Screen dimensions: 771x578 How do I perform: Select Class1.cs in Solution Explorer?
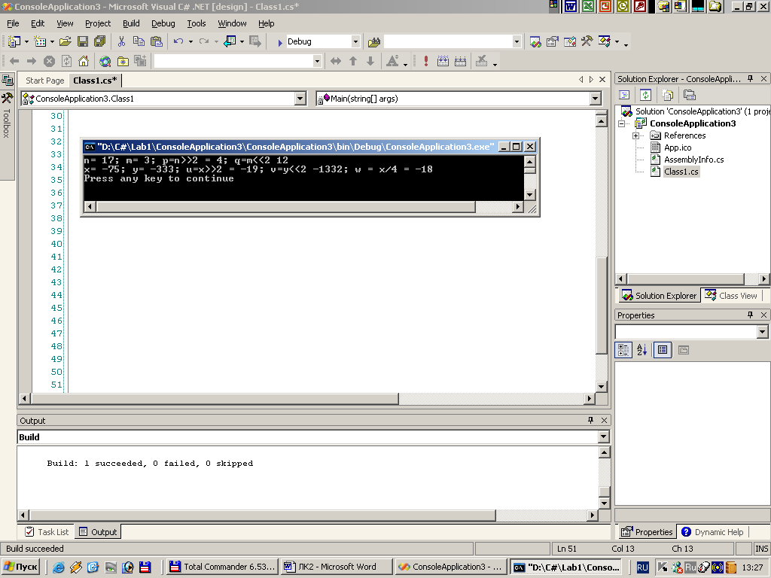click(x=681, y=172)
